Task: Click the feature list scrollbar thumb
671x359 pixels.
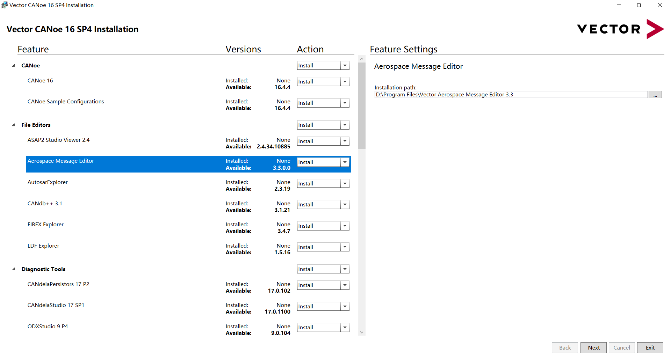Action: pos(362,105)
